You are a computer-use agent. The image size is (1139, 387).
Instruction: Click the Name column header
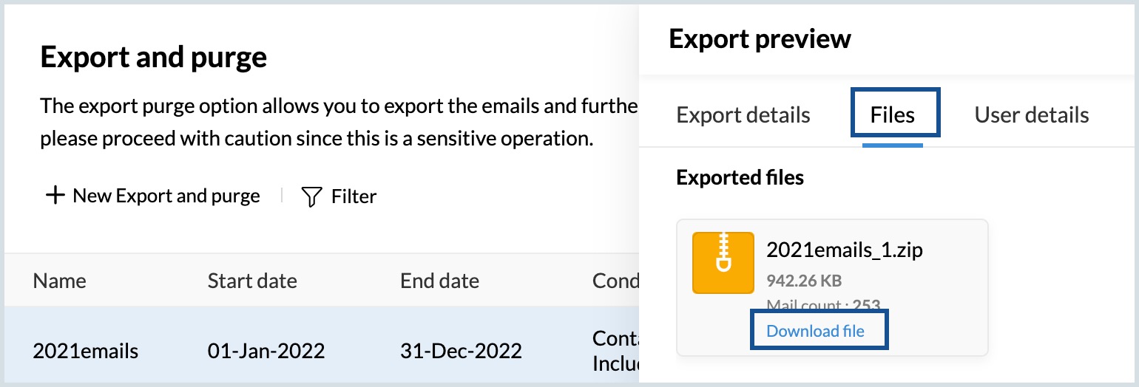point(59,281)
